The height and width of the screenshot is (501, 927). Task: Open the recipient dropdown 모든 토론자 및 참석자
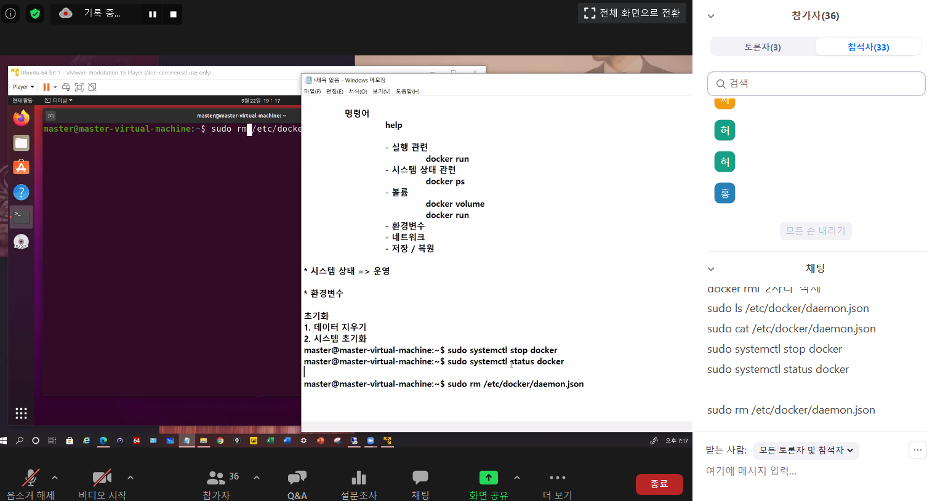click(x=806, y=451)
